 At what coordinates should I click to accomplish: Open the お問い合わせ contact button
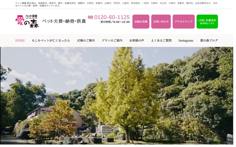161,21
